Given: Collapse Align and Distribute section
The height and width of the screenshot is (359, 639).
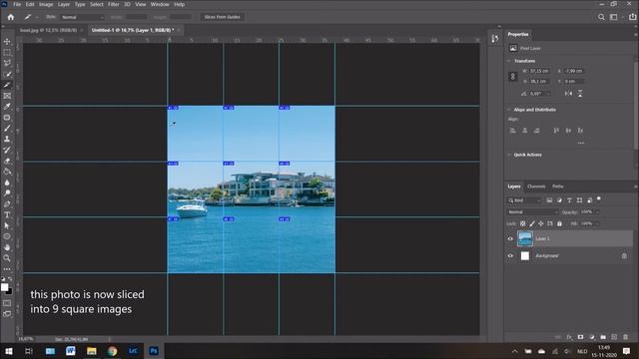Looking at the screenshot, I should 509,110.
